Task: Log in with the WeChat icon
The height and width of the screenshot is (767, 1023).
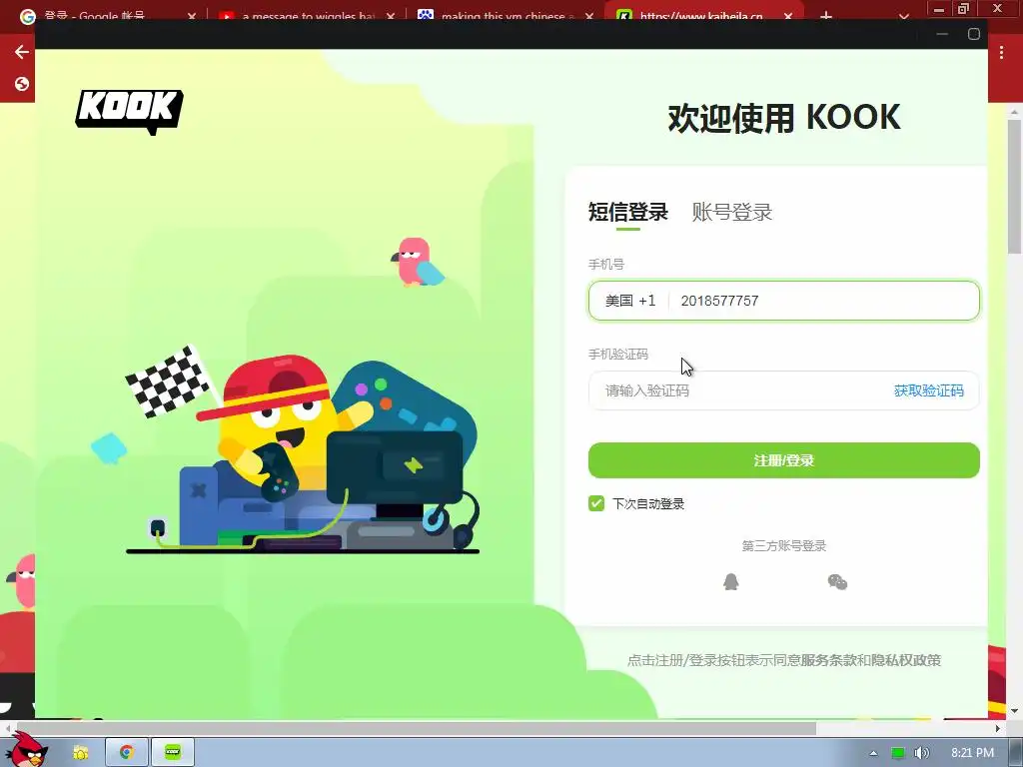Action: [x=837, y=582]
